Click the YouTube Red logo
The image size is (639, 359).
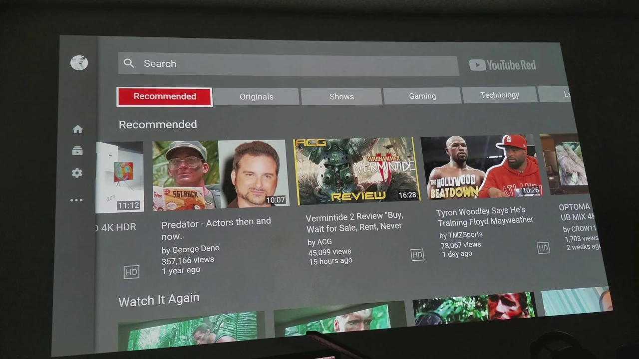(x=502, y=65)
